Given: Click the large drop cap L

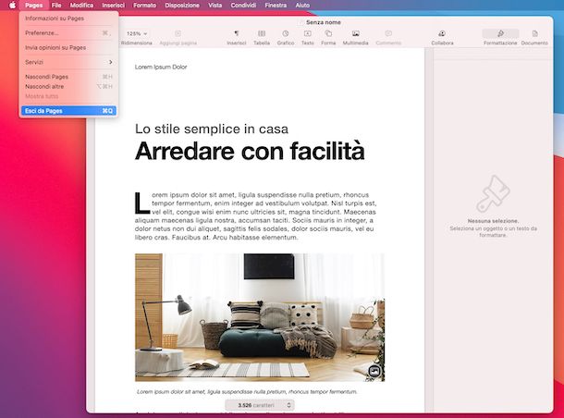Looking at the screenshot, I should [x=141, y=203].
